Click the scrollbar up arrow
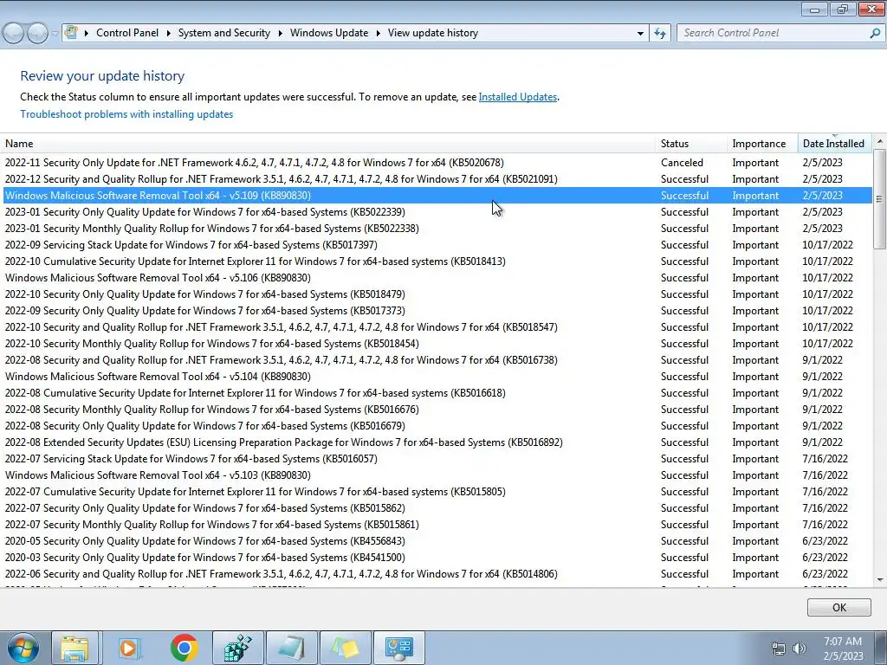The image size is (887, 665). click(879, 141)
